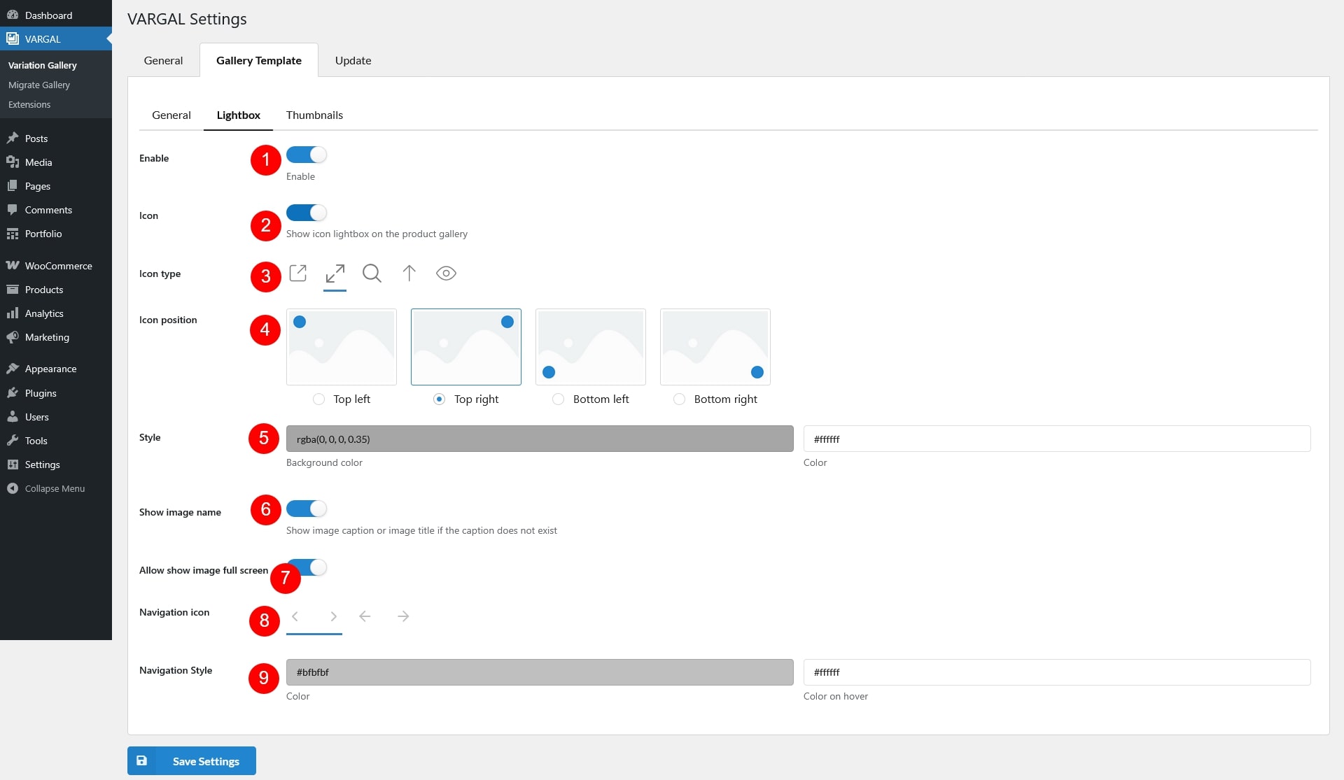1344x780 pixels.
Task: Switch to the Thumbnails sub-tab
Action: [314, 115]
